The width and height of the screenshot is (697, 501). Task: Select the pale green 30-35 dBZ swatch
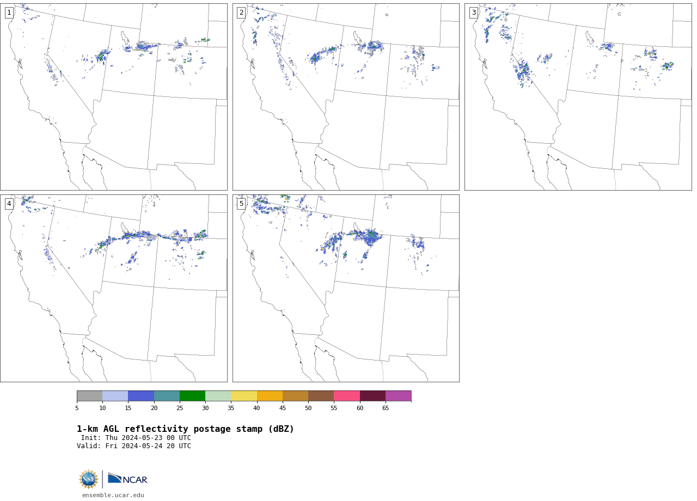[x=218, y=396]
